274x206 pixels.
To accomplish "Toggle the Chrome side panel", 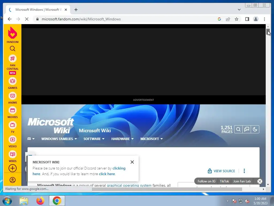I will tap(247, 19).
